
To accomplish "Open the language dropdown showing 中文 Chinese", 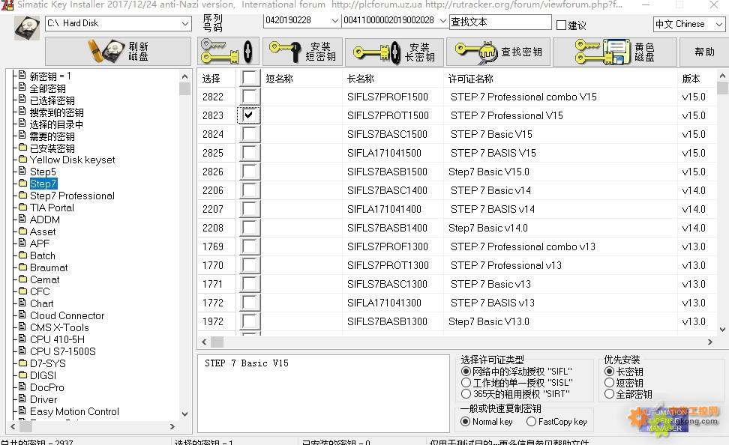I will [719, 24].
